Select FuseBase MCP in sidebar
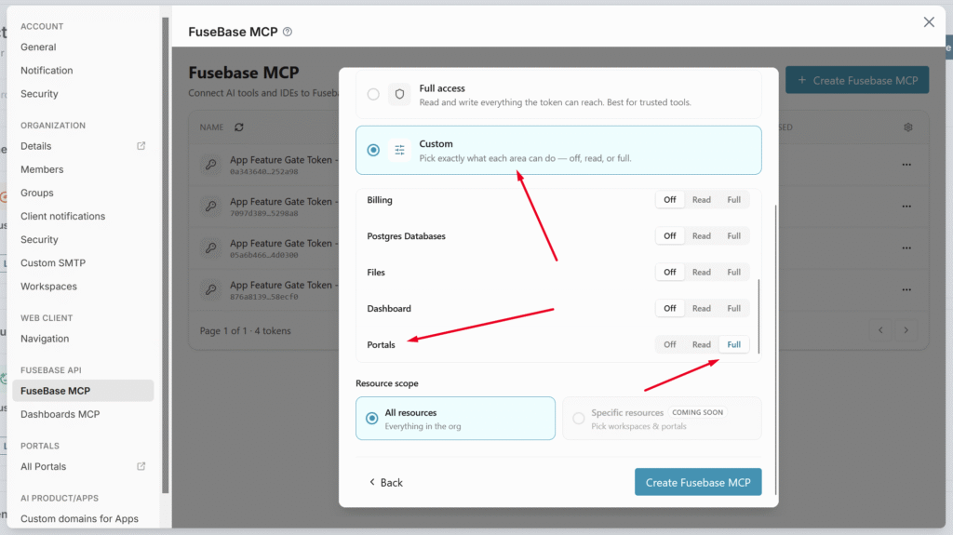Image resolution: width=953 pixels, height=535 pixels. point(83,391)
